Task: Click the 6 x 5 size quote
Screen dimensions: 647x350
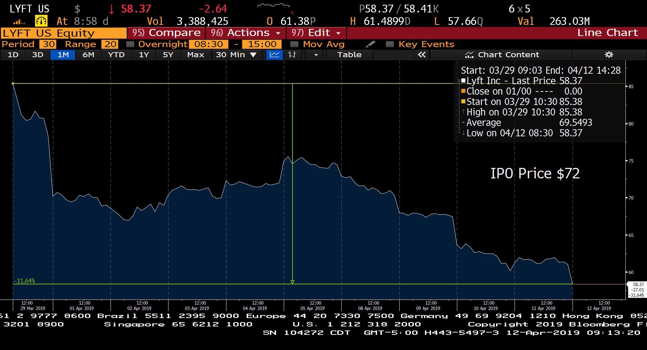Action: (519, 9)
